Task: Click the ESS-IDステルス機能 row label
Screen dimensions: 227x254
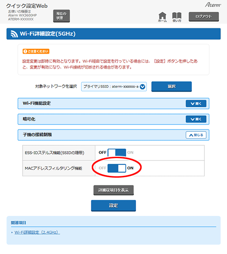Action: 54,153
